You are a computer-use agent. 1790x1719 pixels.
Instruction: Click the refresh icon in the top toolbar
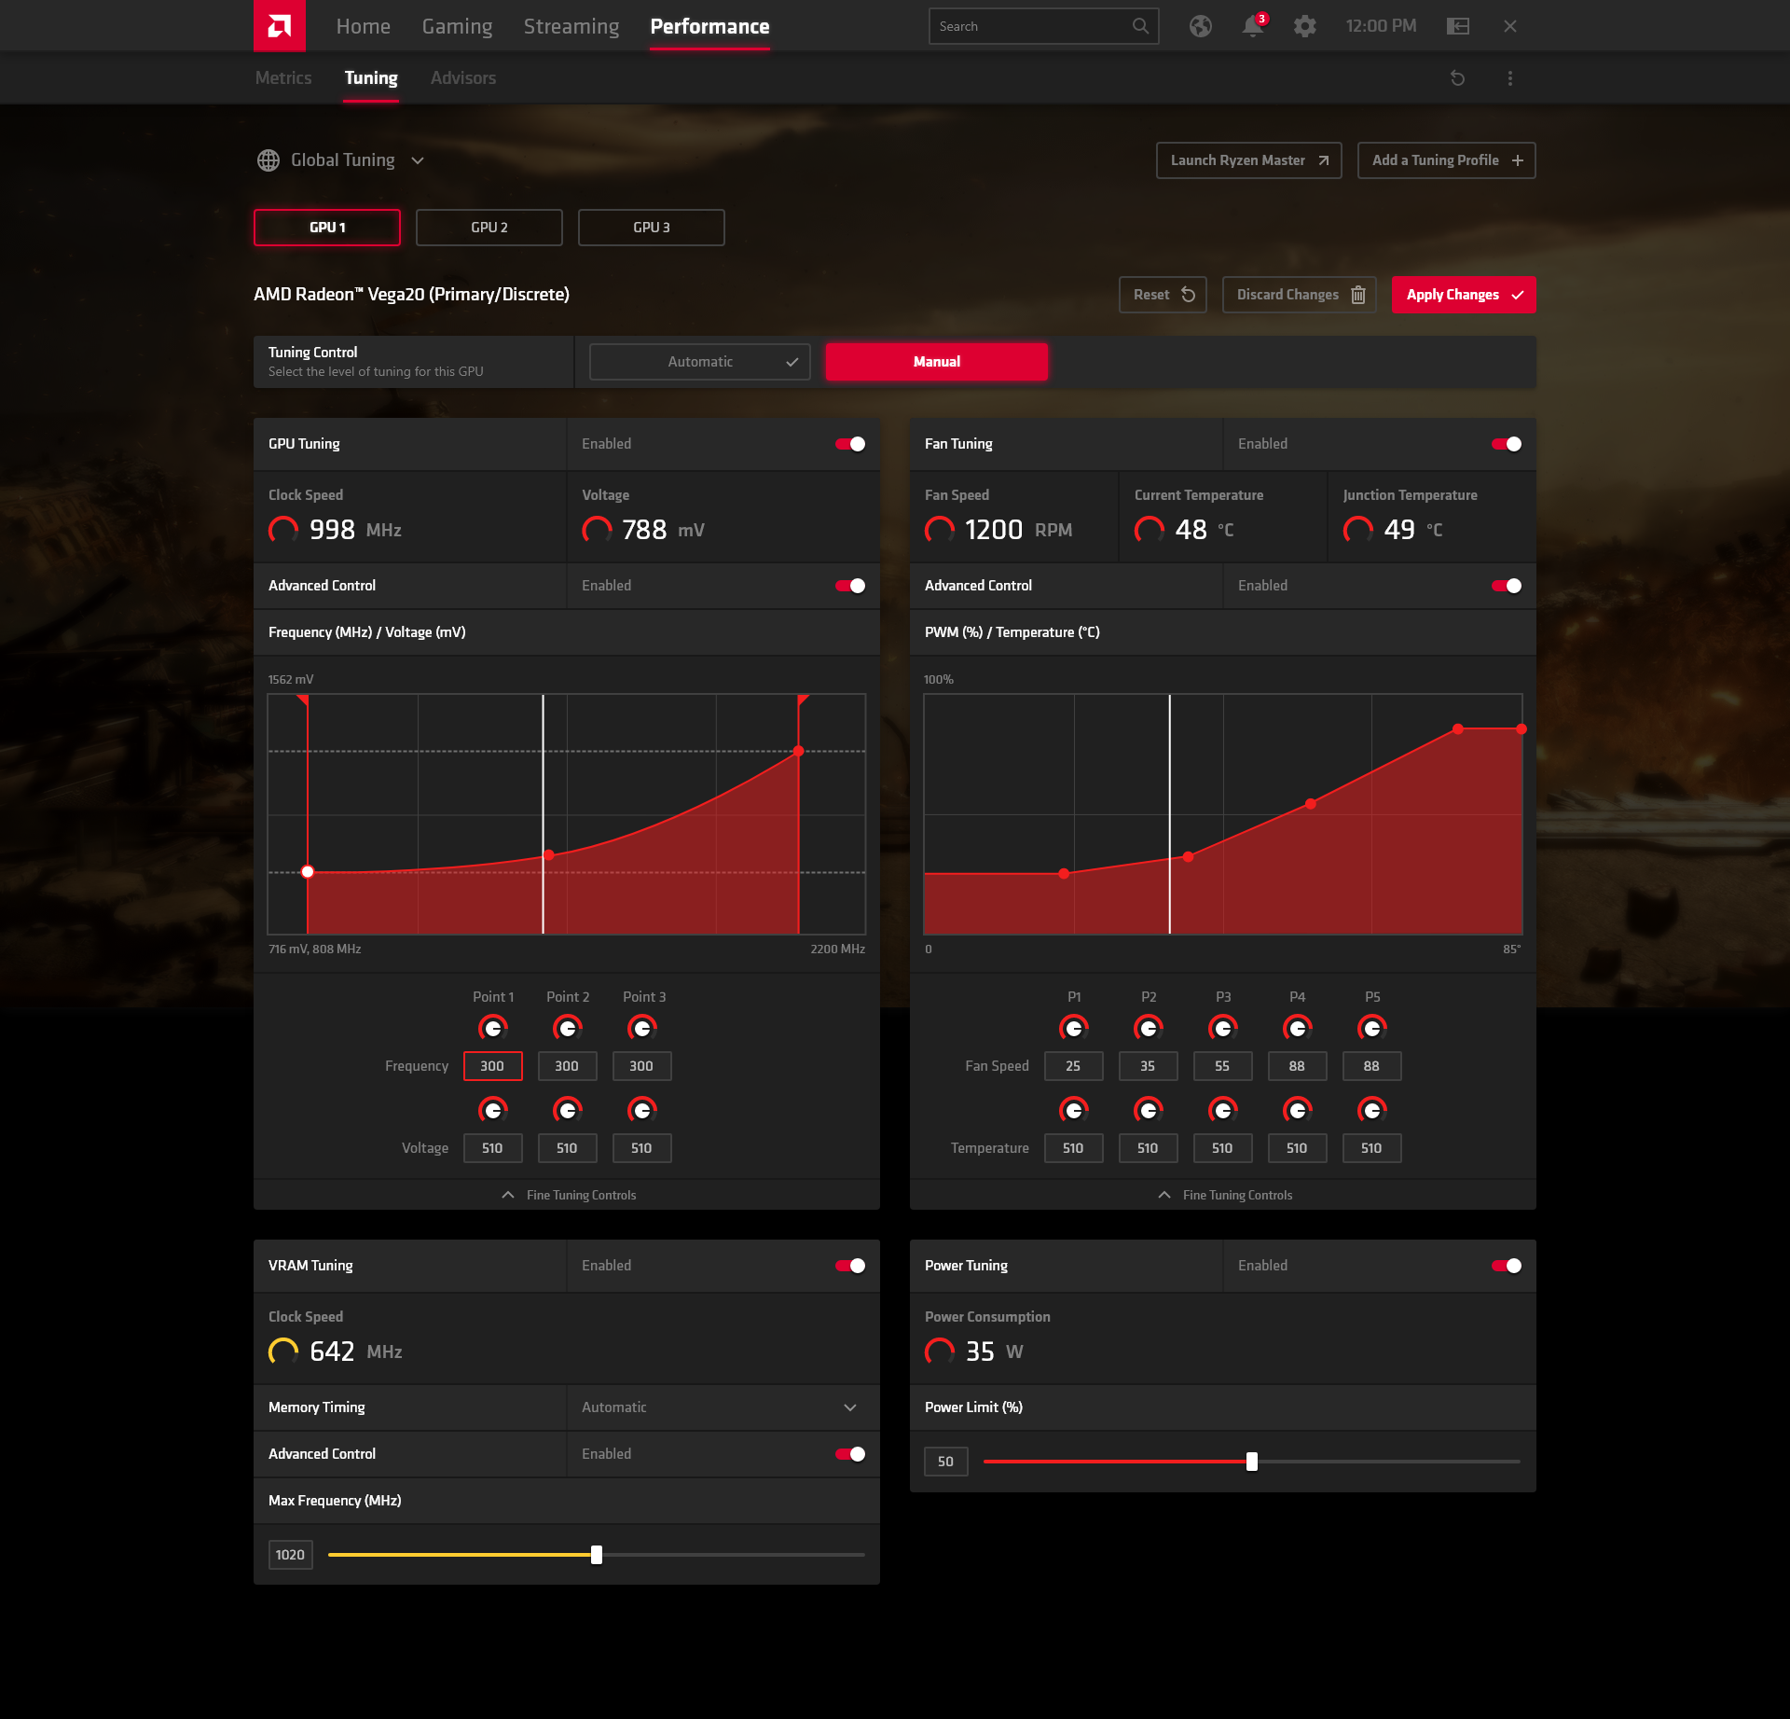click(1457, 76)
